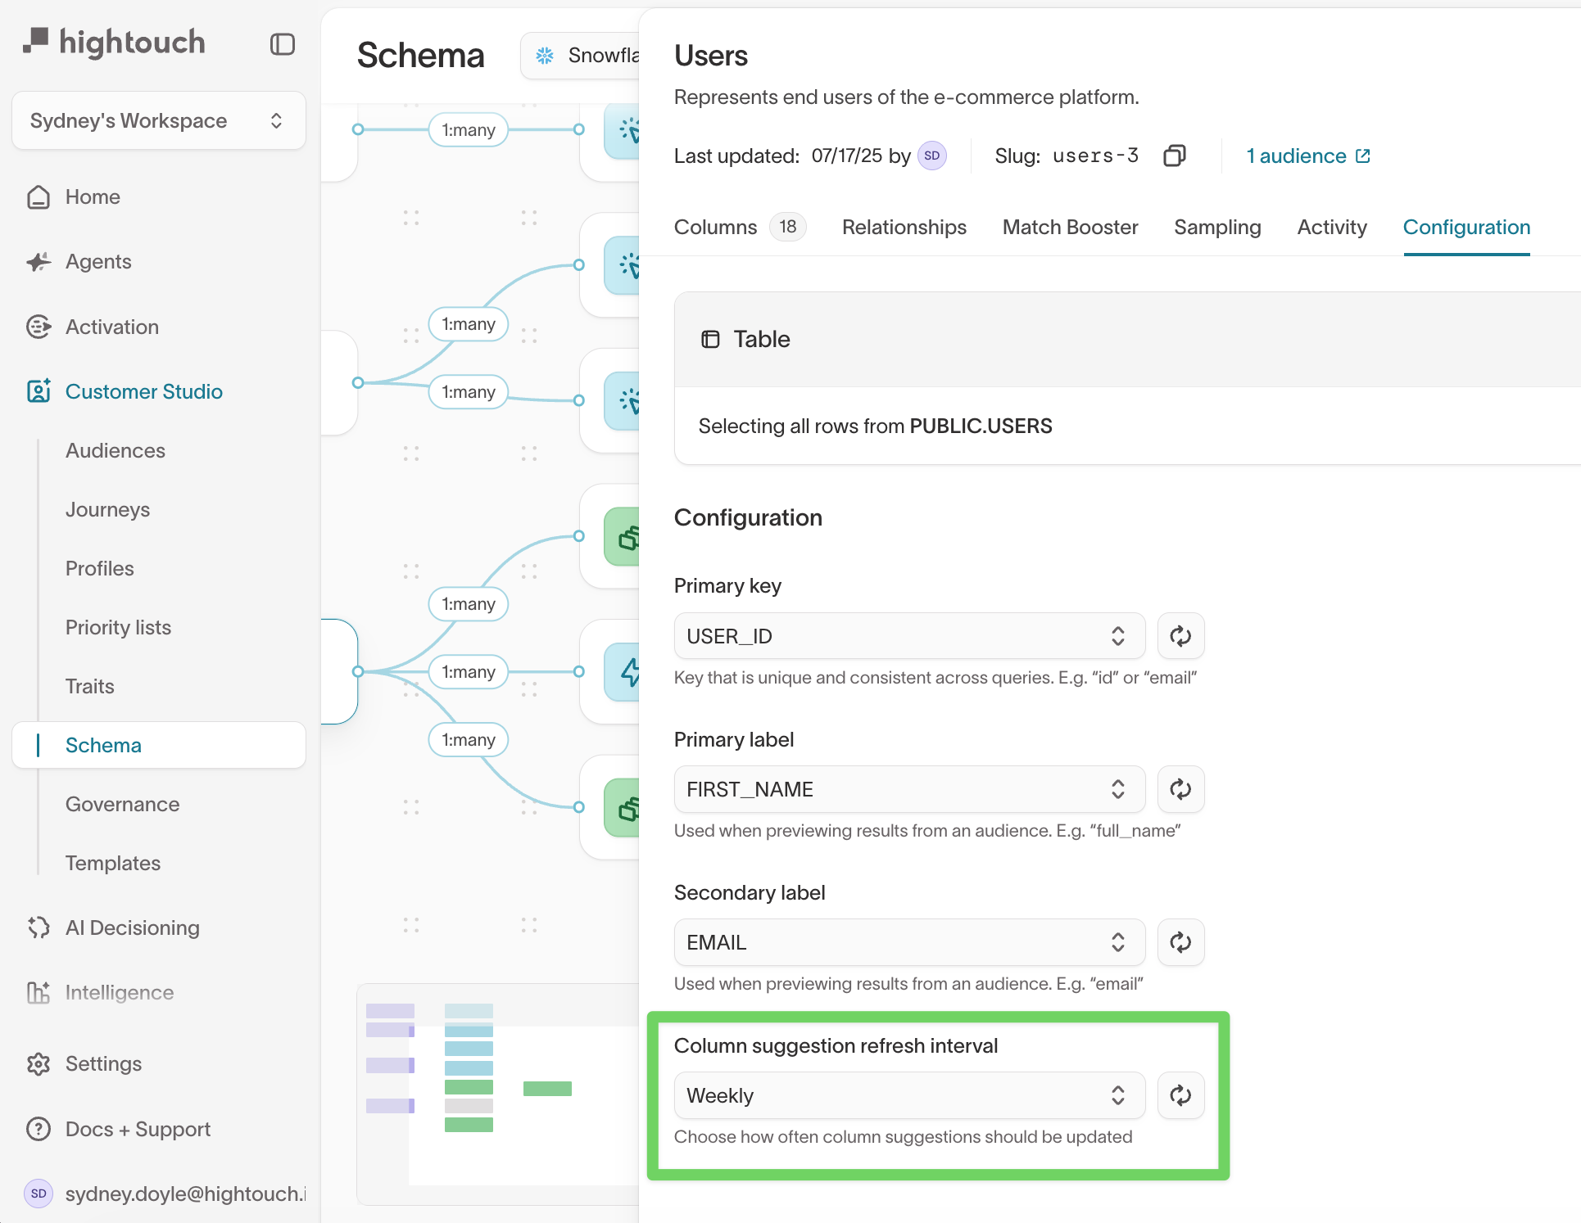Click a 1:many relationship badge

pos(468,129)
